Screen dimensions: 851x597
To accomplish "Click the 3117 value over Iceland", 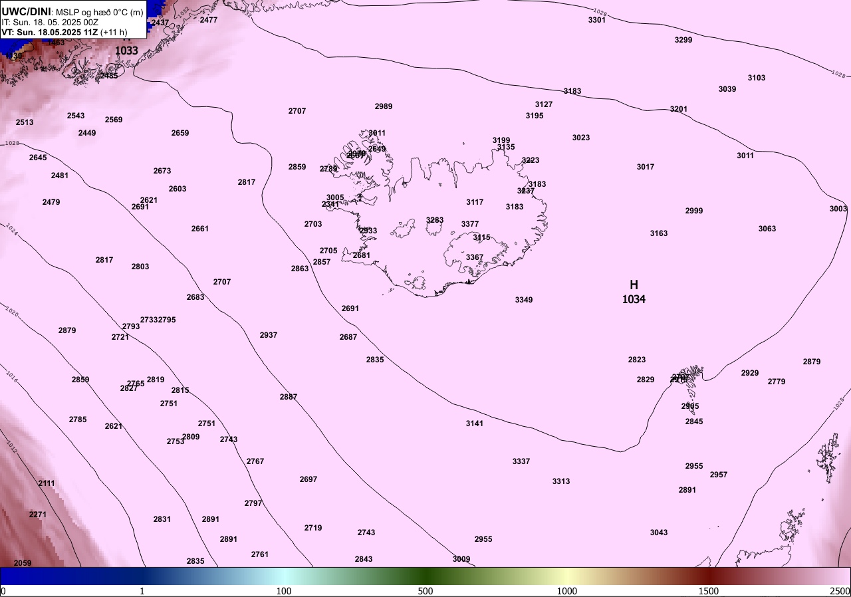I will 475,202.
